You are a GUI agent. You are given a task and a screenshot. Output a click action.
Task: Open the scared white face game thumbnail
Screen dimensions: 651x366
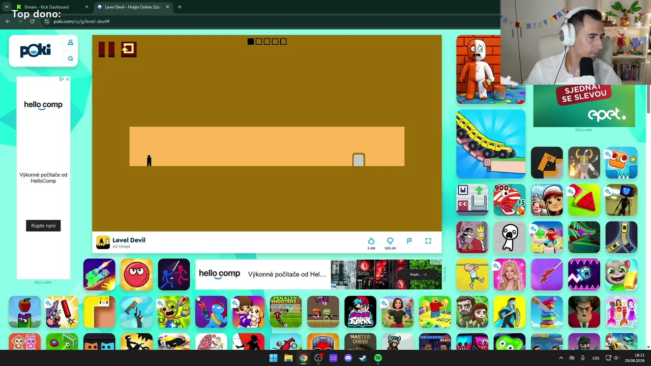(510, 237)
